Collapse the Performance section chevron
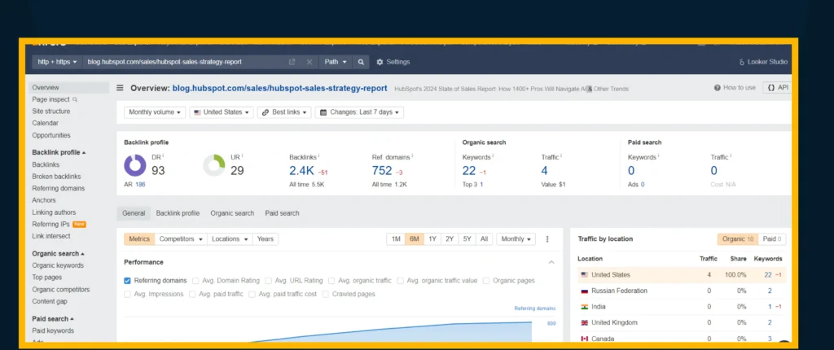 [551, 262]
